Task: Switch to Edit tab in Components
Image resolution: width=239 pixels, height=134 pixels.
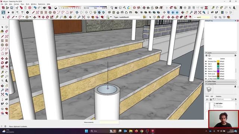Action: point(212,96)
